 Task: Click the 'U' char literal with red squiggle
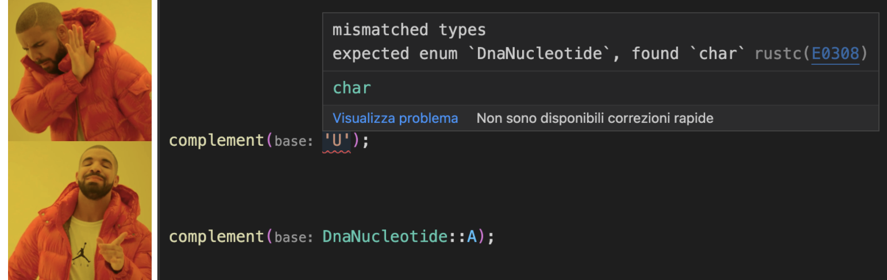(x=337, y=141)
